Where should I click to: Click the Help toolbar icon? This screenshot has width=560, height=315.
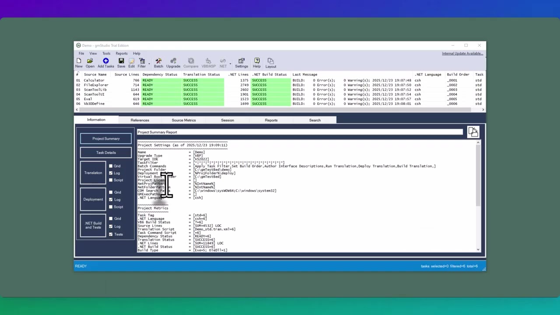[x=257, y=63]
